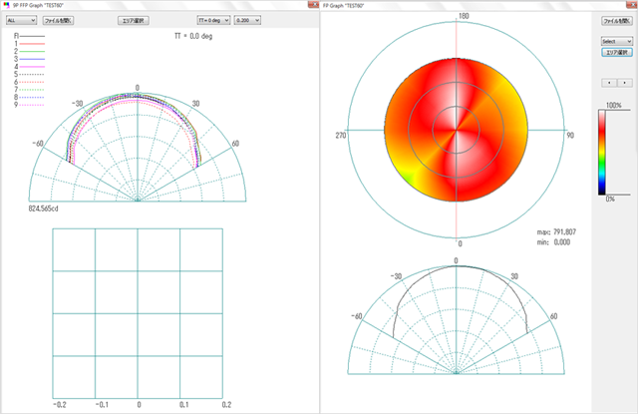Click the 9P FFP Graph window icon

tap(5, 5)
